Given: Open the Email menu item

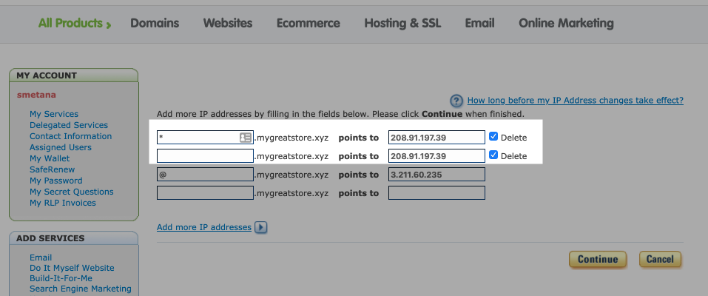Looking at the screenshot, I should tap(480, 23).
